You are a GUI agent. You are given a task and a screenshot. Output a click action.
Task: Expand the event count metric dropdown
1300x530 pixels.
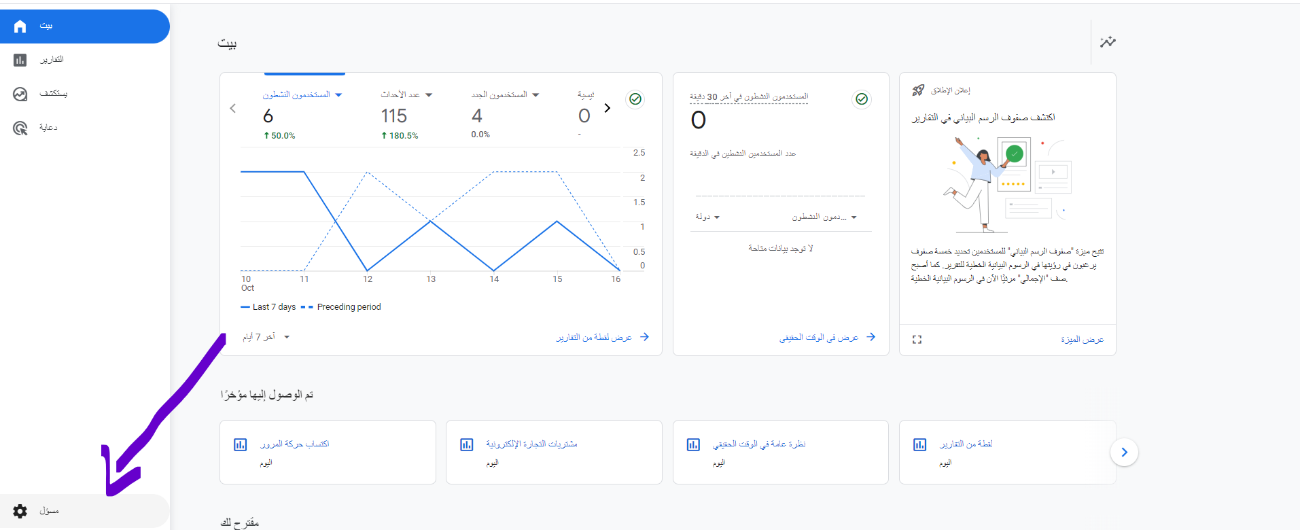coord(429,95)
